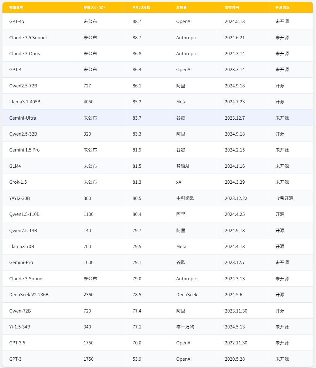The width and height of the screenshot is (316, 368).
Task: Open the Claude 3.5 Sonnet entry
Action: coord(28,38)
